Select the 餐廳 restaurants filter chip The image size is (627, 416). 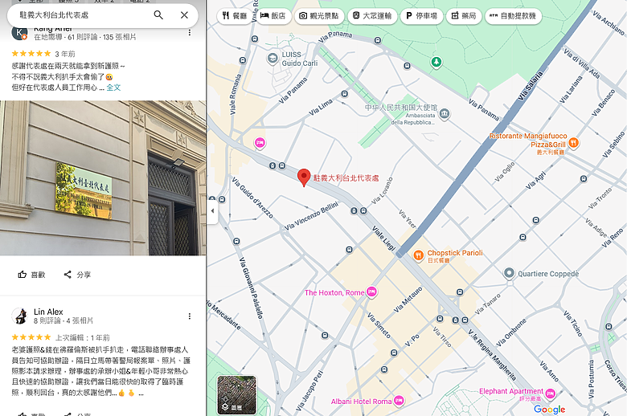(235, 16)
